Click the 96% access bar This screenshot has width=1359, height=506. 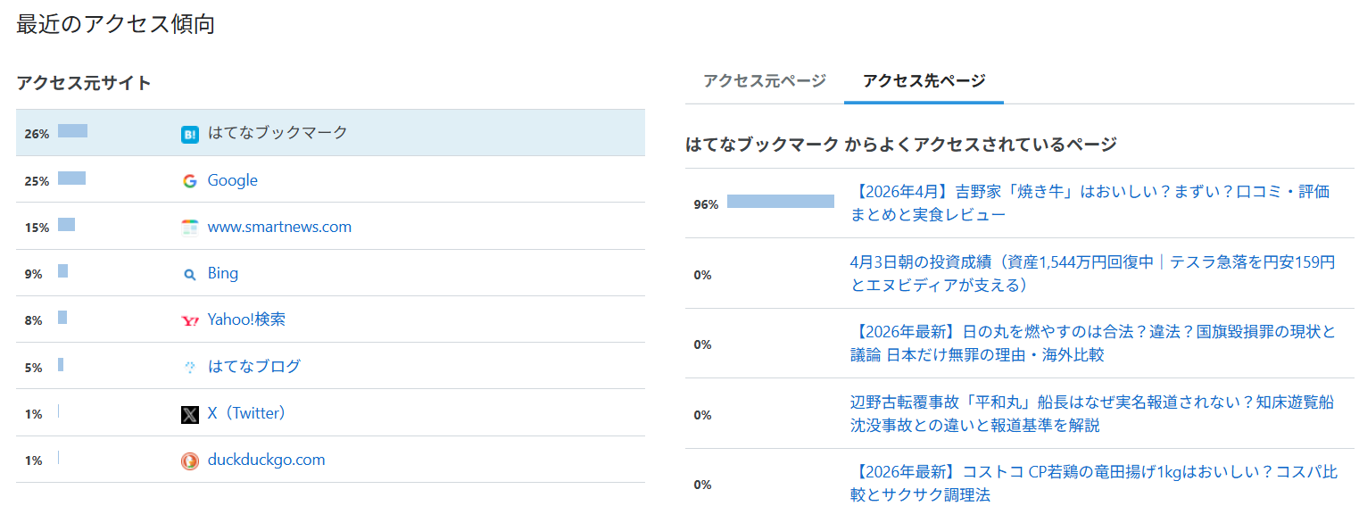click(x=781, y=202)
